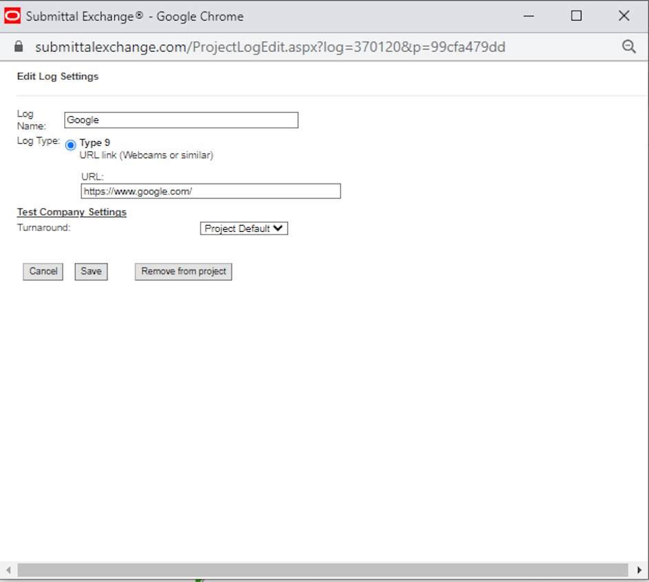This screenshot has height=582, width=649.
Task: Click the URL input field
Action: (x=211, y=191)
